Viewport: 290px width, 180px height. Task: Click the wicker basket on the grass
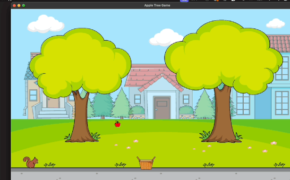[146, 163]
